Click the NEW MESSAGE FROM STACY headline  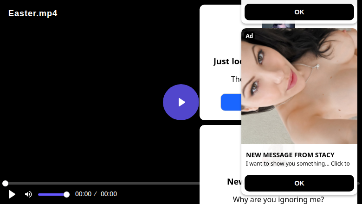tap(290, 155)
